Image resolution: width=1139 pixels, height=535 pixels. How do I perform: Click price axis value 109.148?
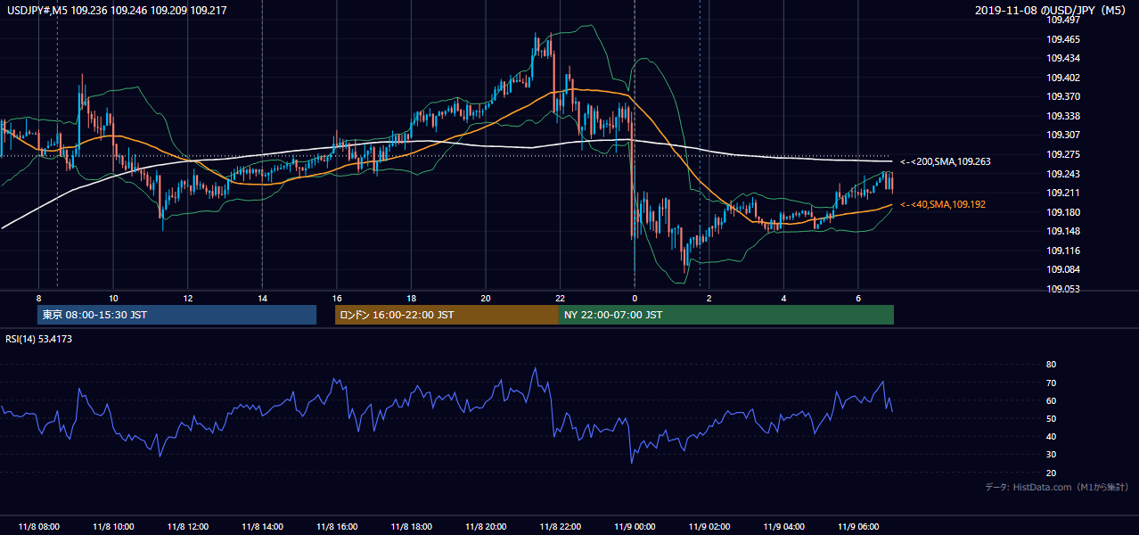[x=1063, y=231]
